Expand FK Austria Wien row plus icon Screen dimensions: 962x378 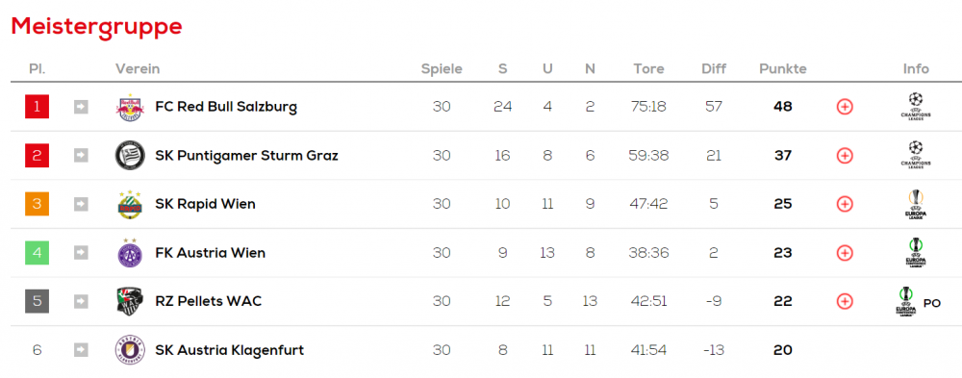coord(845,253)
